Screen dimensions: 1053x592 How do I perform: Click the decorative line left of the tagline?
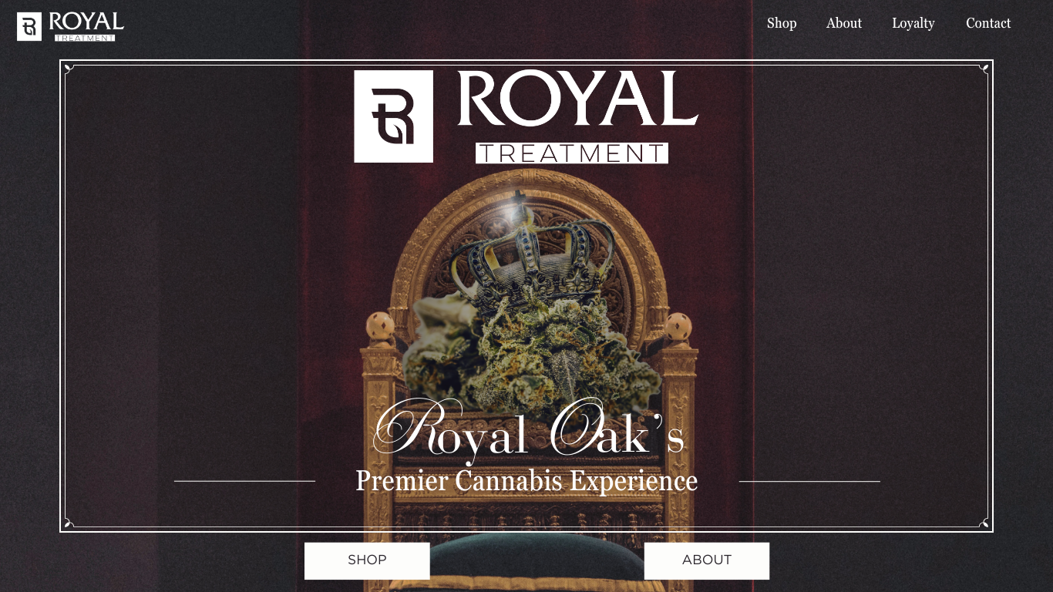(244, 481)
